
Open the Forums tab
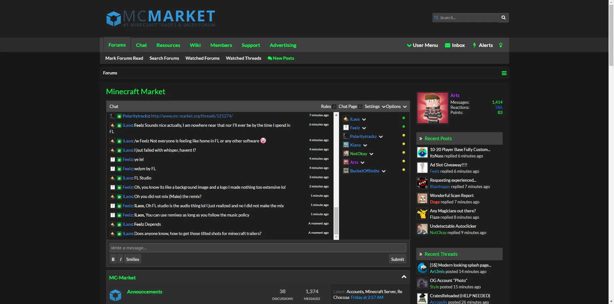(x=117, y=45)
